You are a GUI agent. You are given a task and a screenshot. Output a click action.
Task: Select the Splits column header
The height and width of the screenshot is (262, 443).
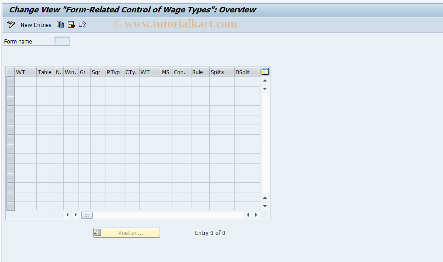click(222, 72)
